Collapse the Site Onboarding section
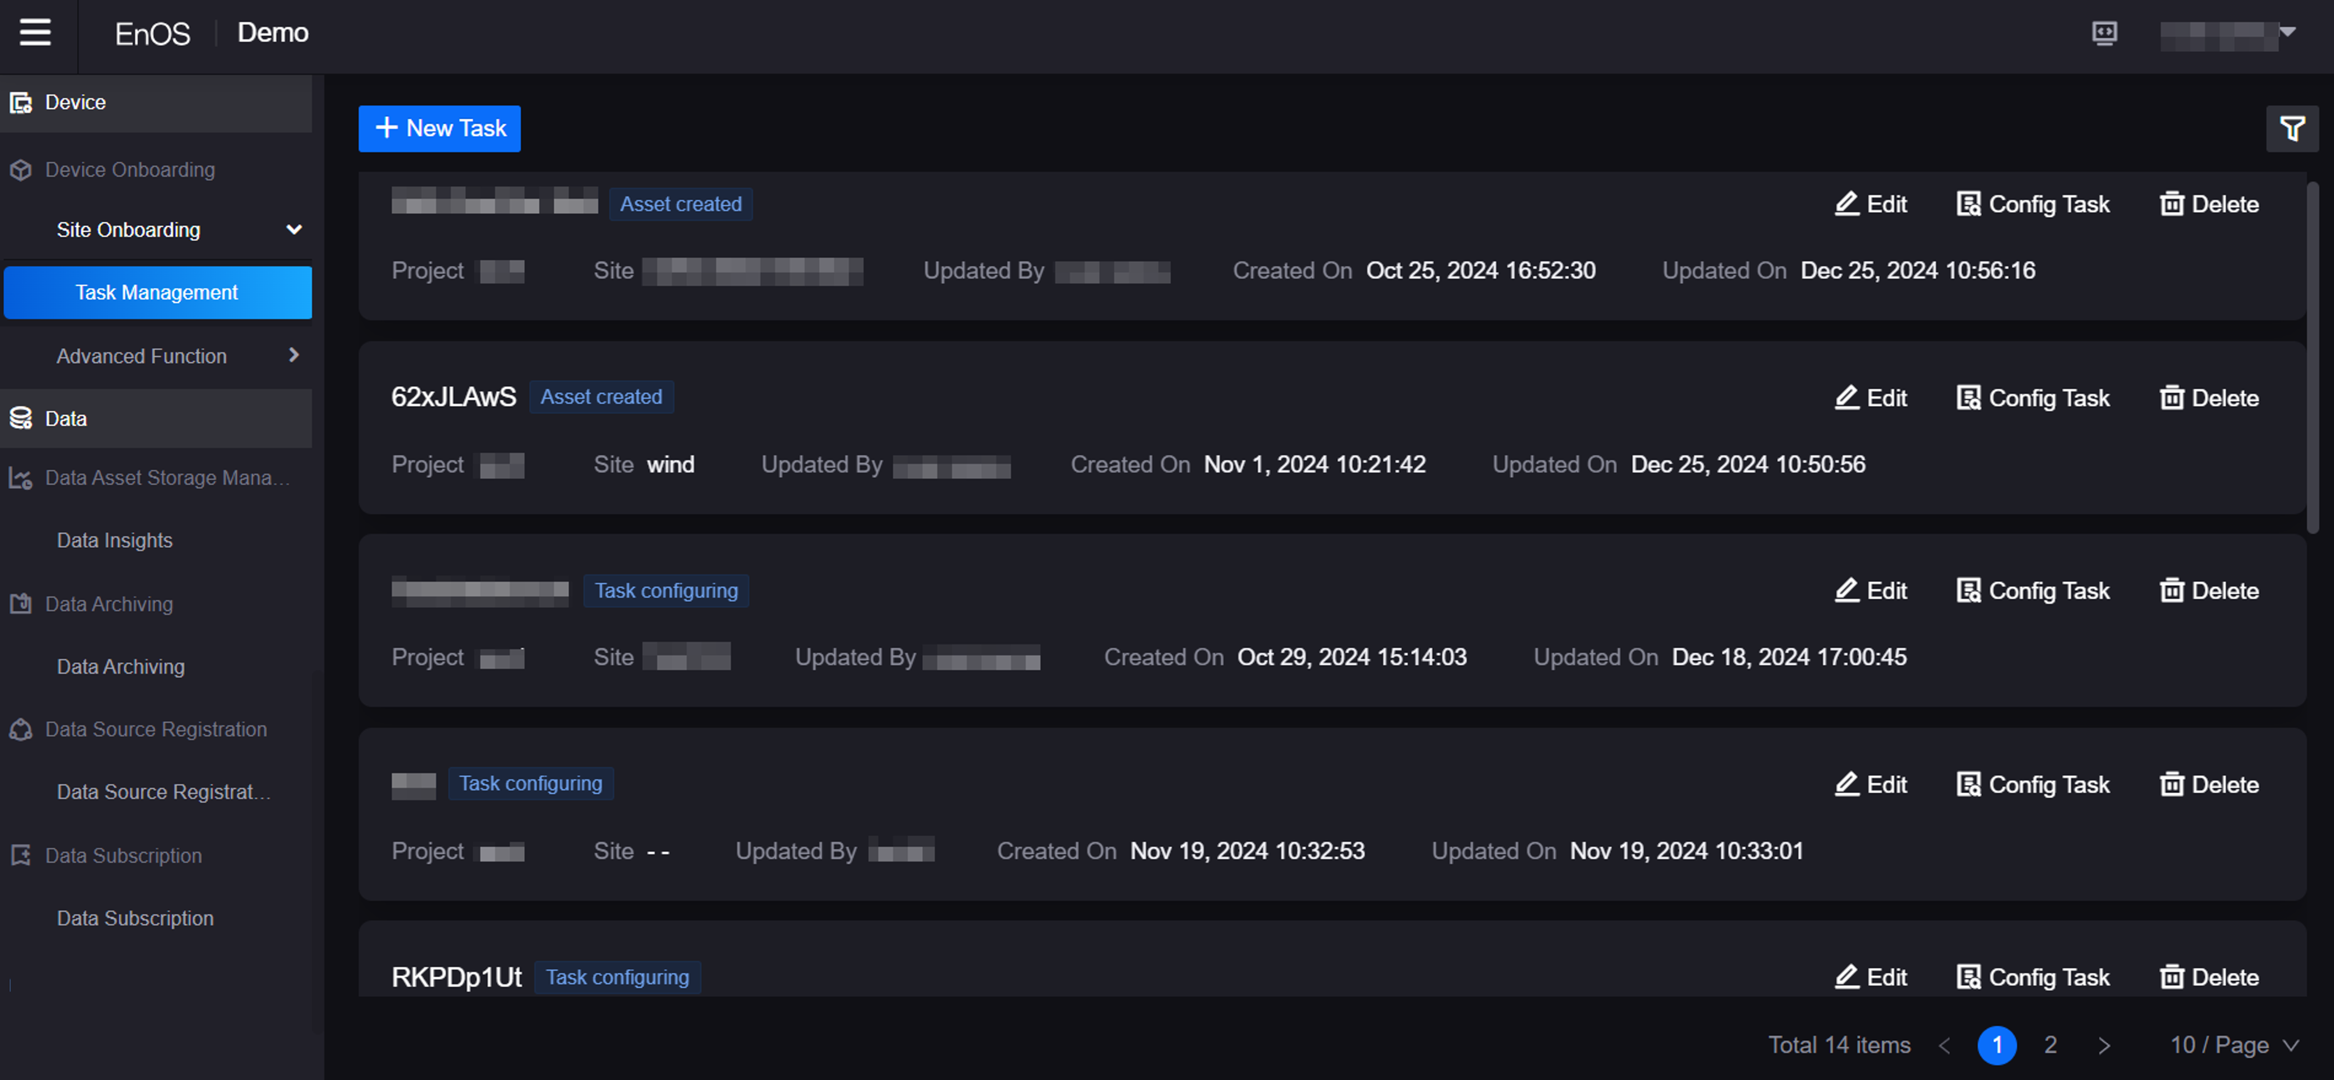The width and height of the screenshot is (2334, 1080). 293,230
